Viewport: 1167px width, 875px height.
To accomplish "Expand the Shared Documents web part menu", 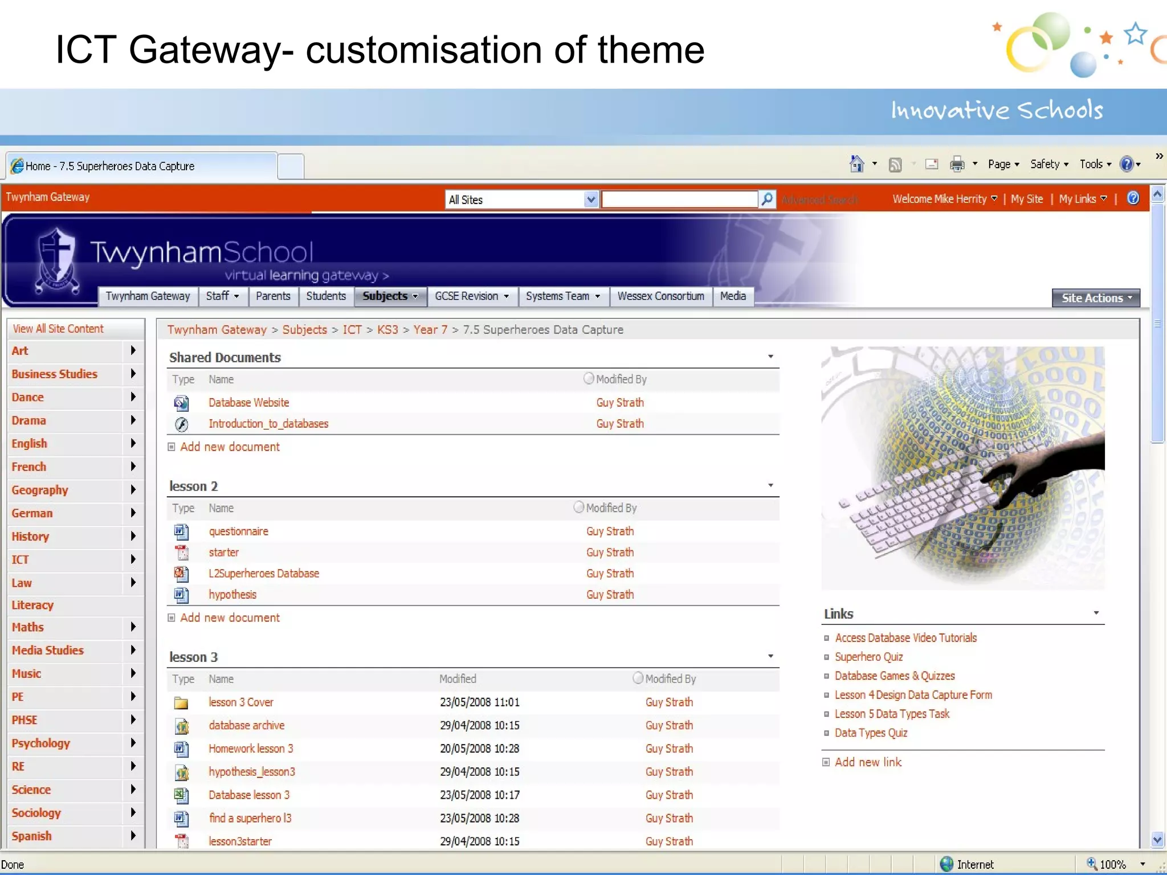I will (770, 357).
